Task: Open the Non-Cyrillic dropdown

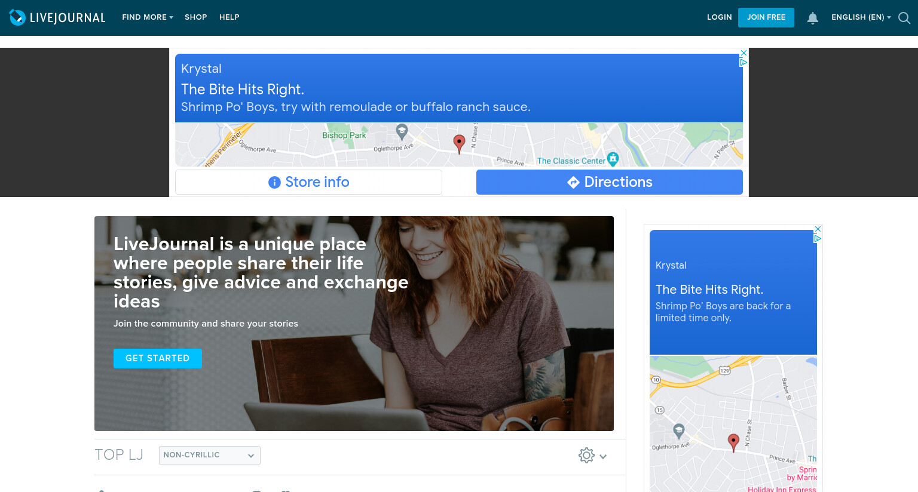Action: click(x=210, y=455)
